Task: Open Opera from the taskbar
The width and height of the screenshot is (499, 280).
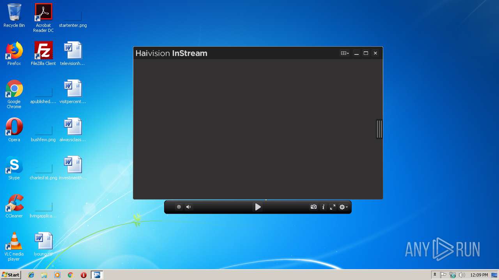Action: (x=83, y=275)
